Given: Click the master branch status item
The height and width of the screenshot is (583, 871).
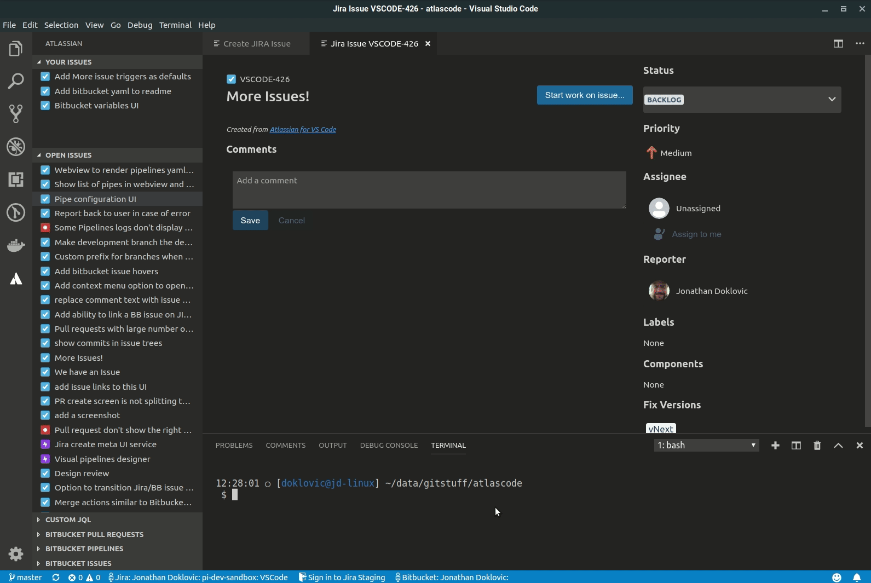Looking at the screenshot, I should (x=25, y=578).
